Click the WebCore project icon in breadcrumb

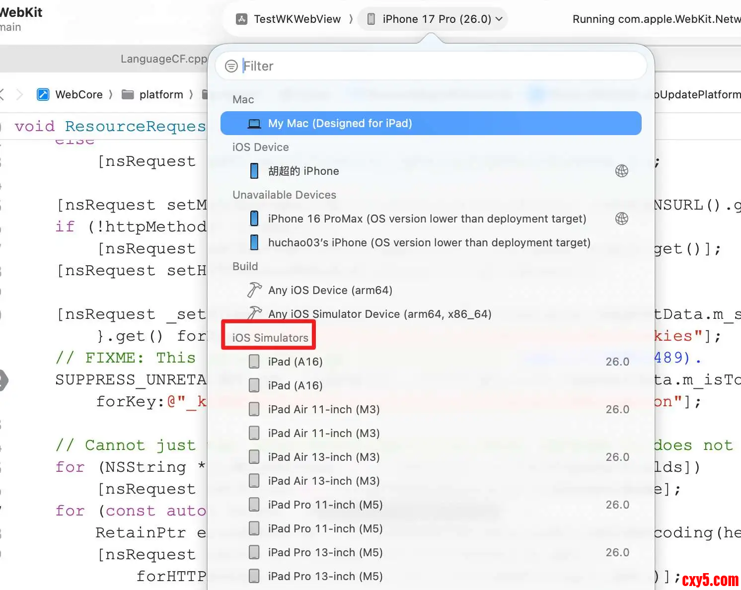click(x=43, y=94)
